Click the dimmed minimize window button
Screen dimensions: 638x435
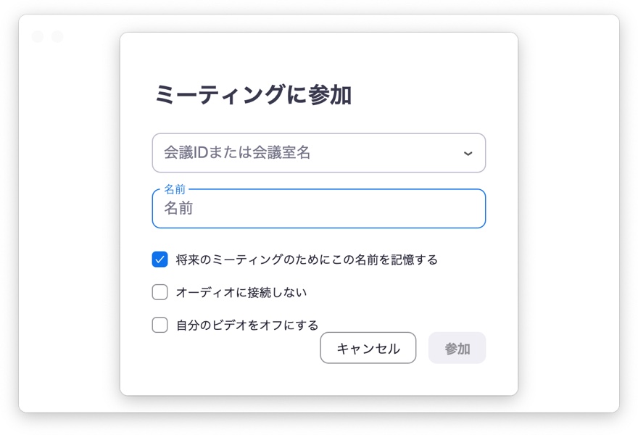click(x=57, y=36)
